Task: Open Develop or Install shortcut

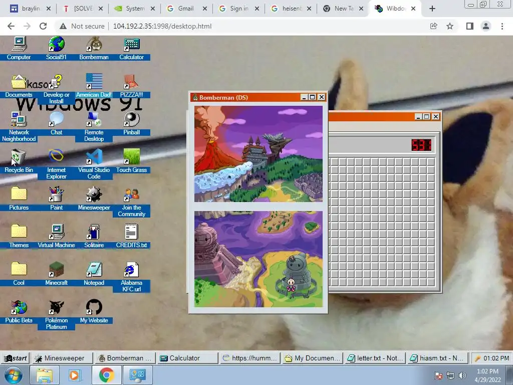Action: pyautogui.click(x=56, y=89)
